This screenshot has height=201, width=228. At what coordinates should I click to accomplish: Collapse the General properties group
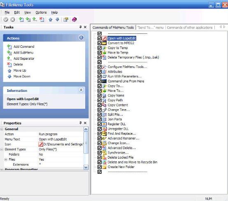pos(2,129)
